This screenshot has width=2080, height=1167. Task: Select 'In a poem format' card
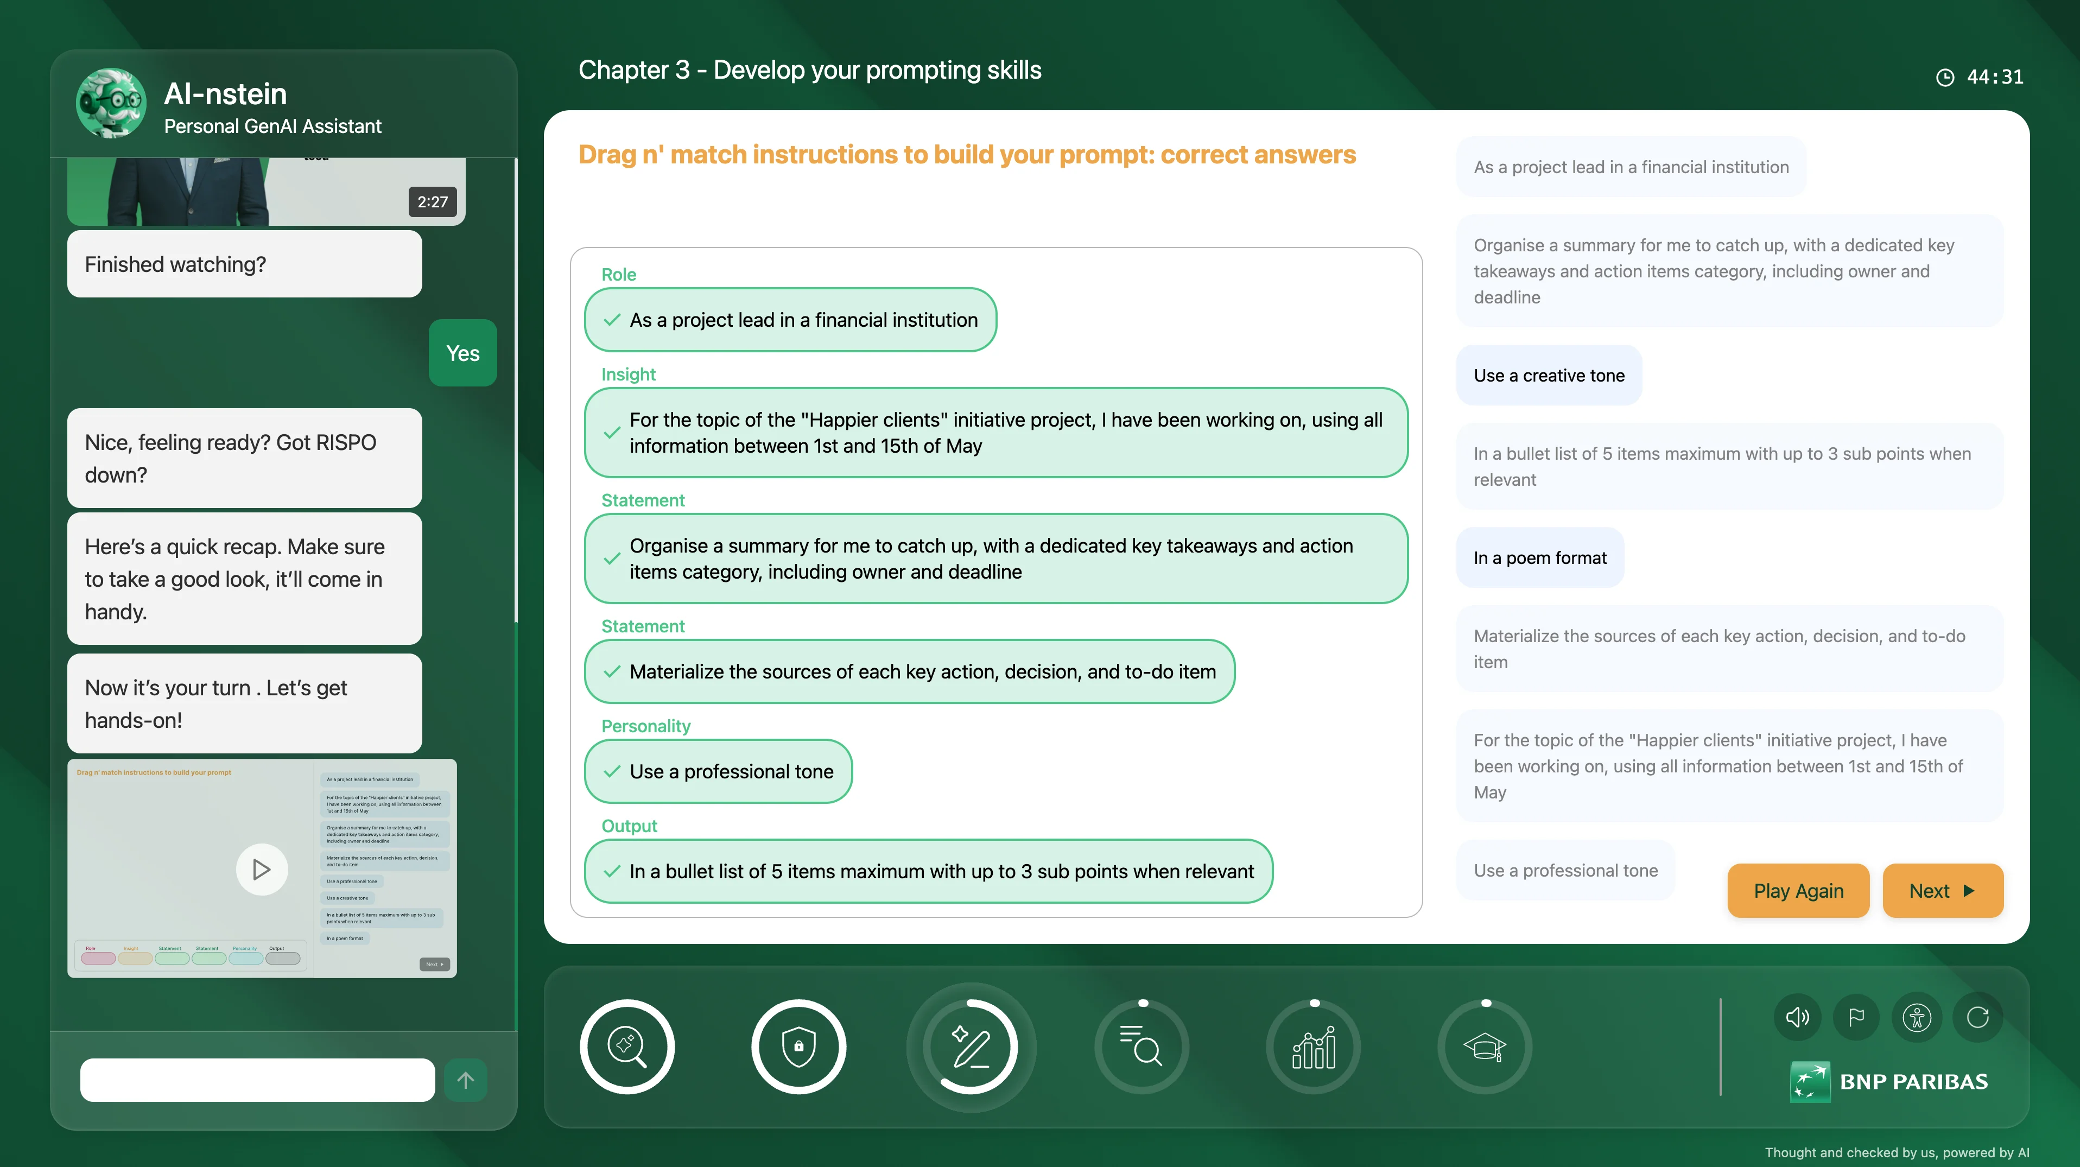1540,558
